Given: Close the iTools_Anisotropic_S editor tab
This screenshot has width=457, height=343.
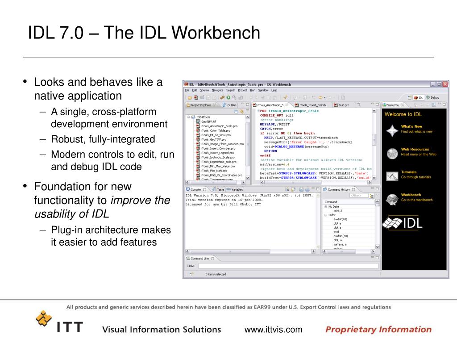Looking at the screenshot, I should pyautogui.click(x=287, y=105).
